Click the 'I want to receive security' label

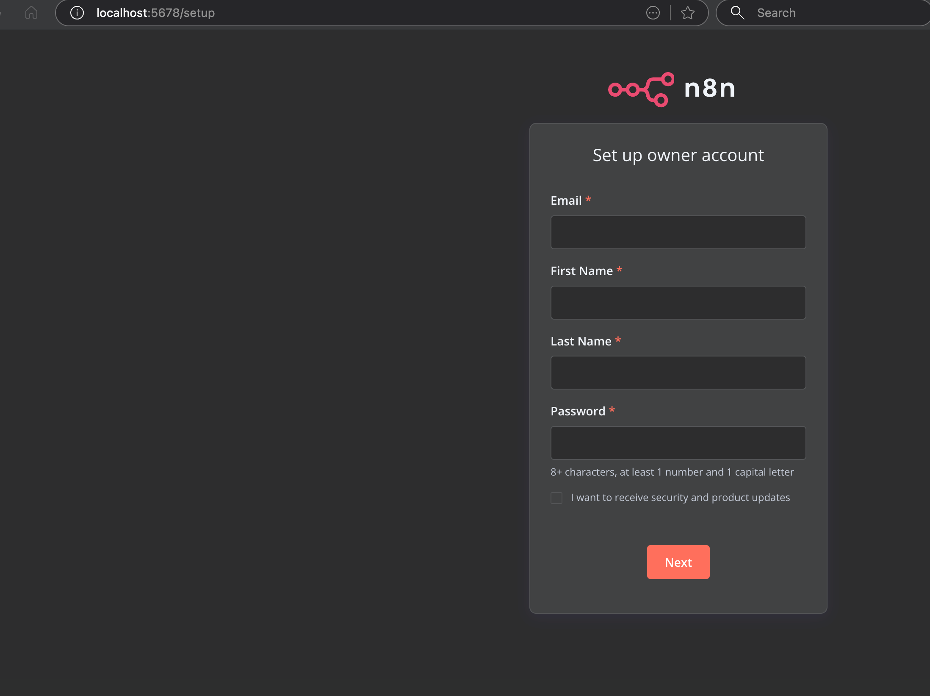[x=680, y=498]
